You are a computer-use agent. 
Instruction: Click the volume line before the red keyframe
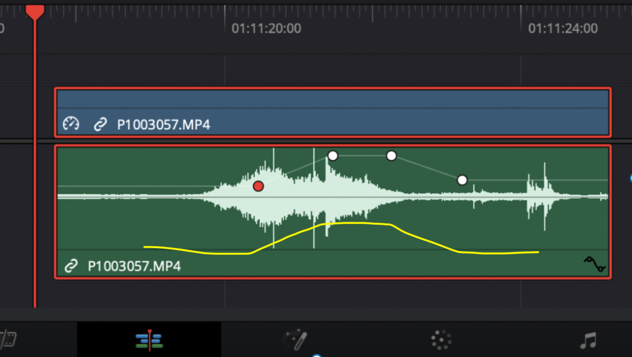coord(154,186)
